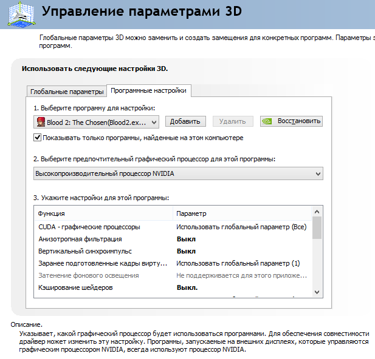Image resolution: width=375 pixels, height=359 pixels.
Task: Click the Функция column header
Action: tap(103, 213)
